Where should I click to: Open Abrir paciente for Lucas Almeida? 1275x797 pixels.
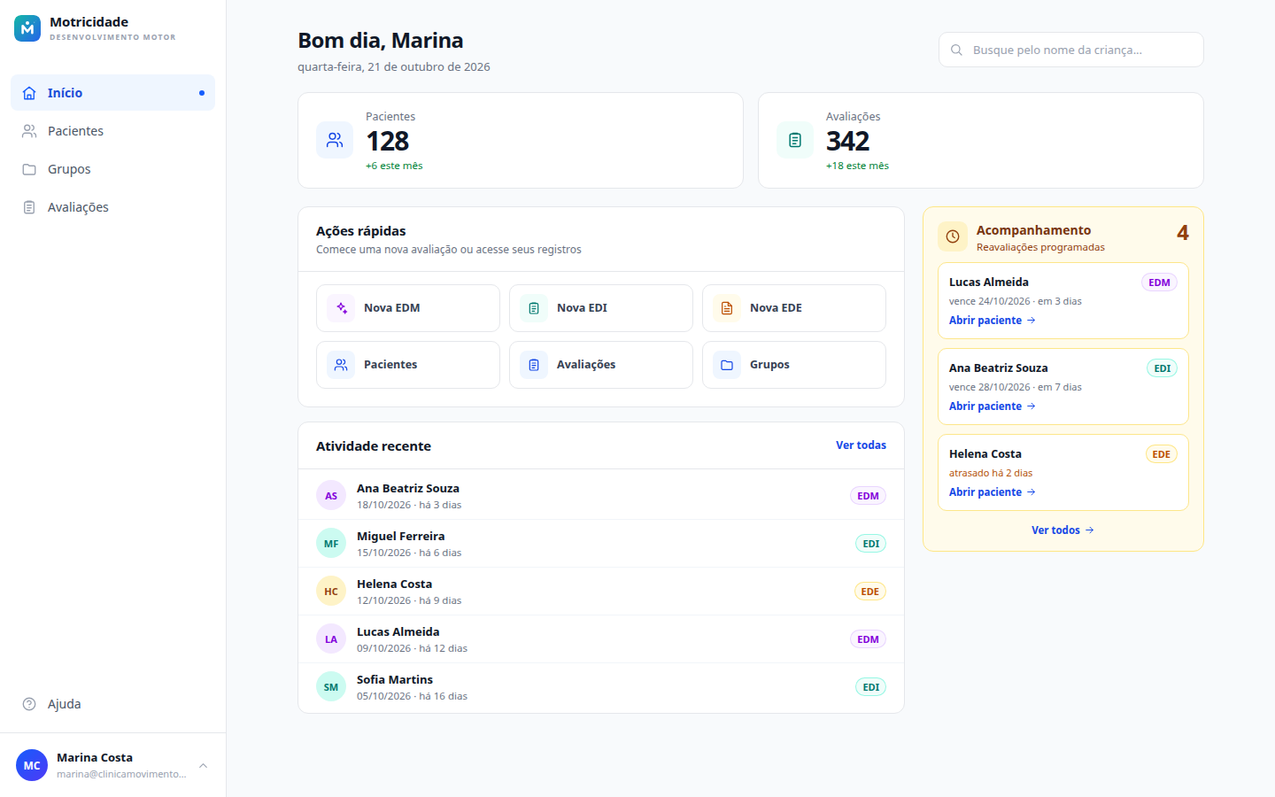[993, 321]
